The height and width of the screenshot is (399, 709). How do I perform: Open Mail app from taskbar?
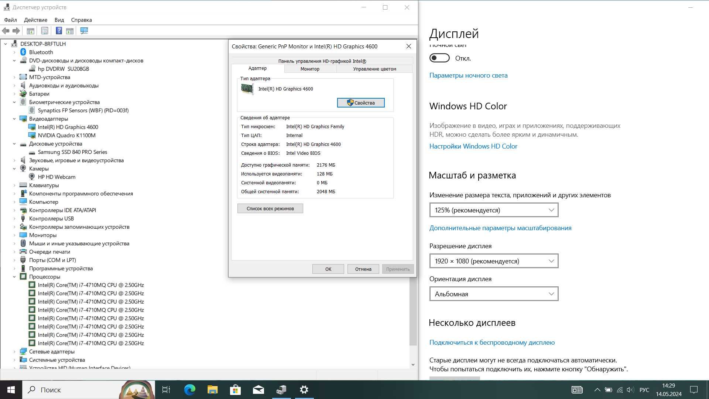click(258, 389)
